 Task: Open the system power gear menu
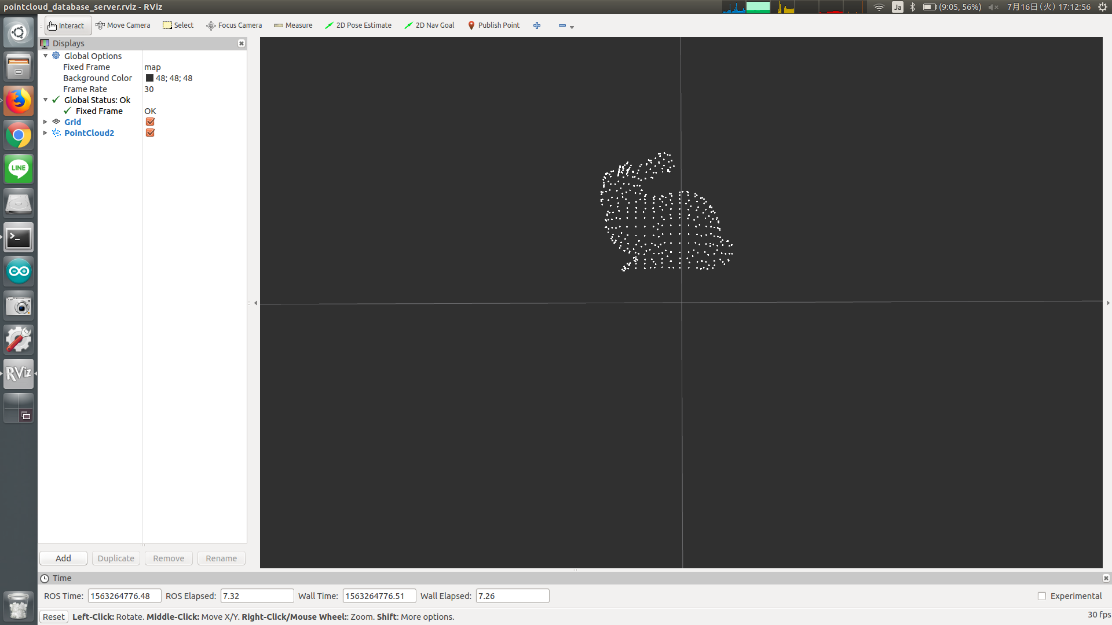[1103, 7]
